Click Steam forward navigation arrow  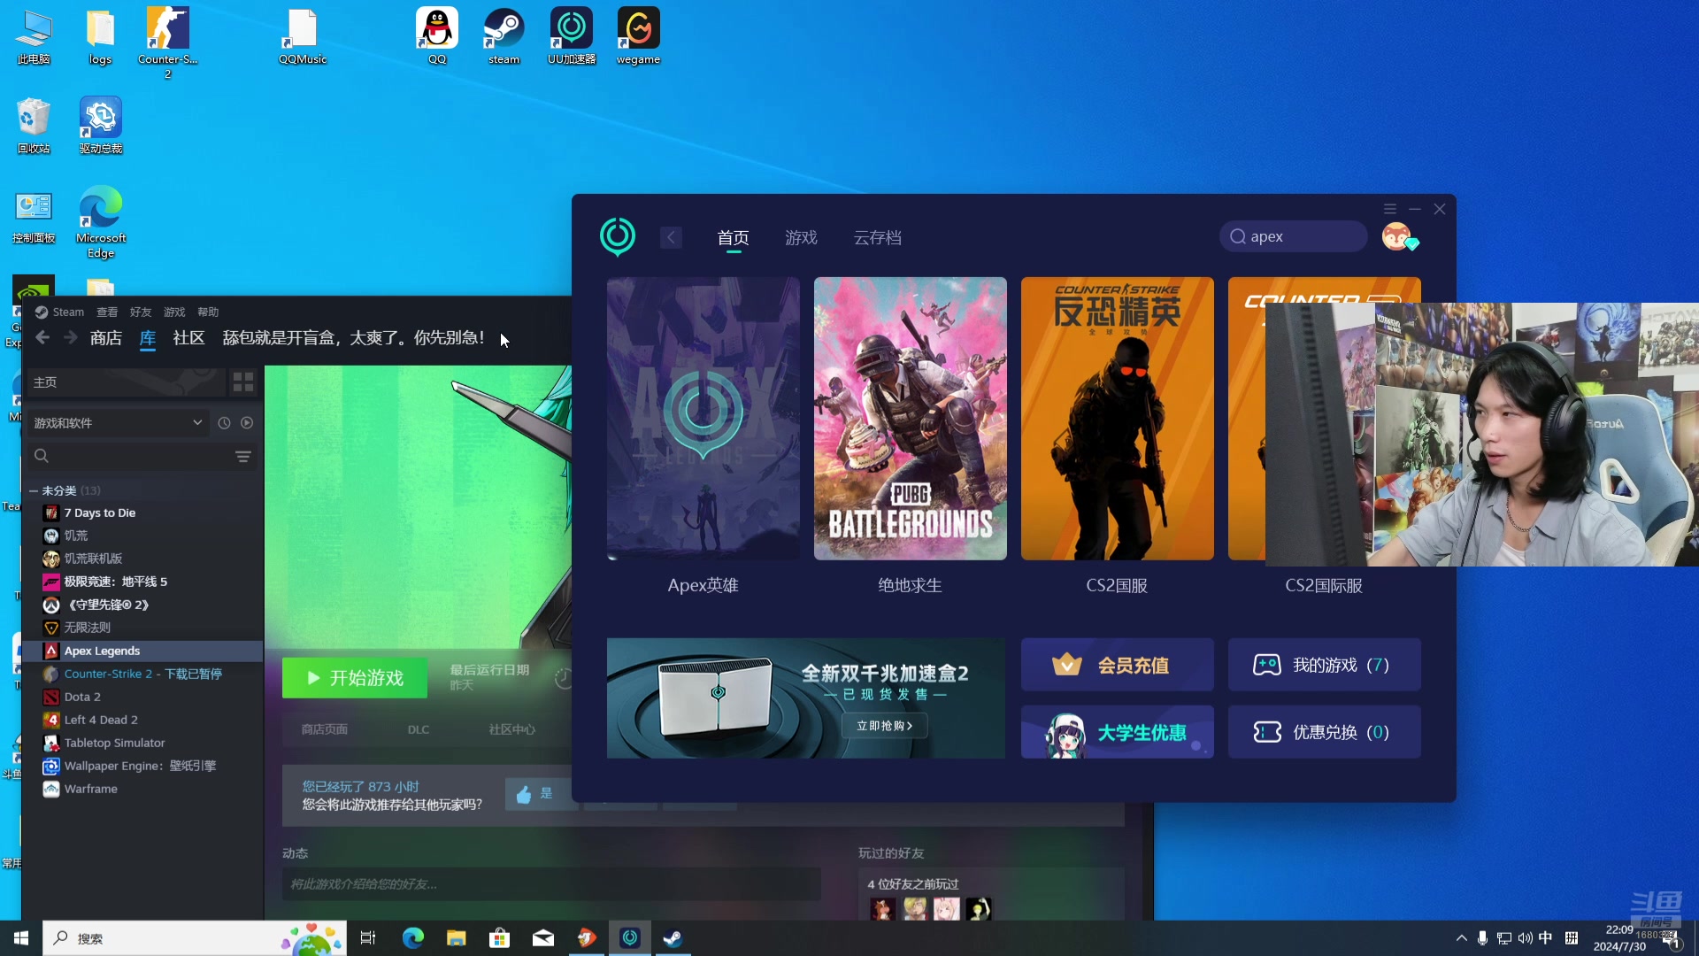71,337
